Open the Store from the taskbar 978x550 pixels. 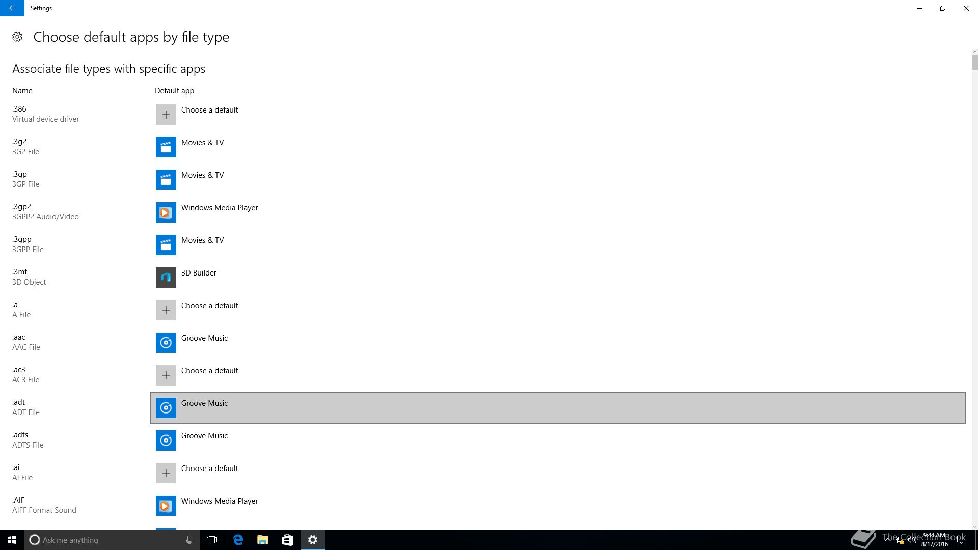point(287,540)
